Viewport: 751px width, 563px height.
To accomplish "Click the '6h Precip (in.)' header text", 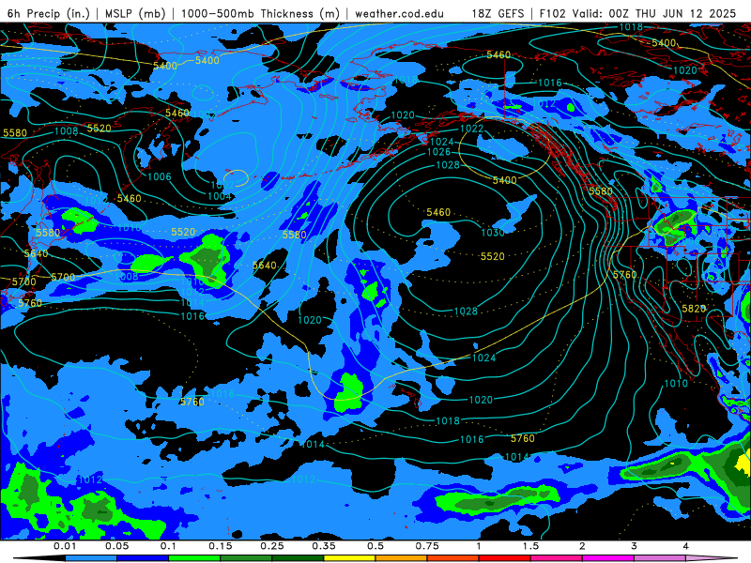I will tap(49, 13).
